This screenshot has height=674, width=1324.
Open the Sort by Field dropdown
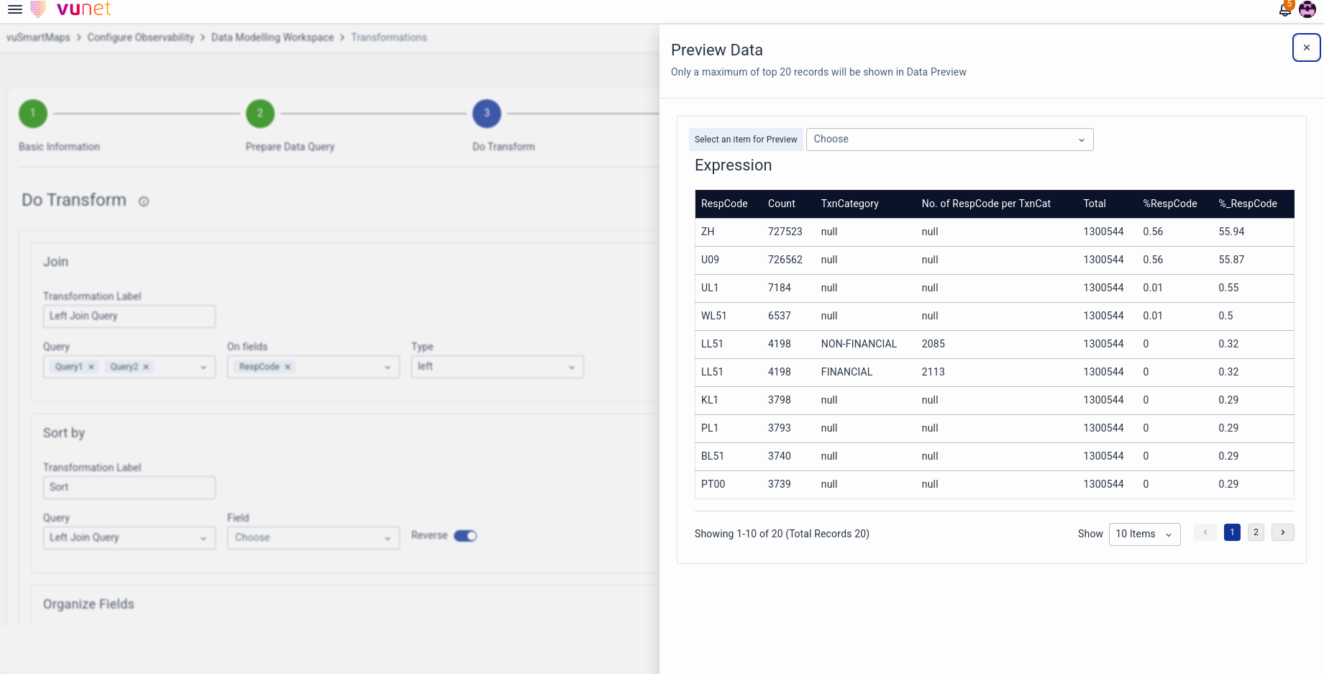pos(313,538)
